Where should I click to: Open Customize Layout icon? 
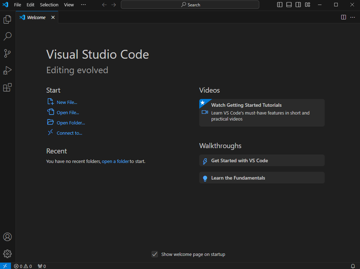click(x=307, y=5)
